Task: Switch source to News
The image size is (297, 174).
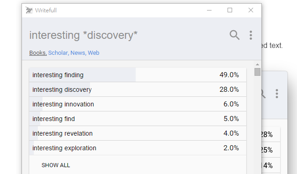Action: pos(78,53)
